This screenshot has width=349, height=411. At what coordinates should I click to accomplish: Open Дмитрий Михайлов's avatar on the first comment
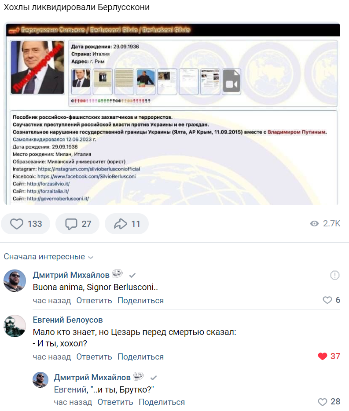15,281
